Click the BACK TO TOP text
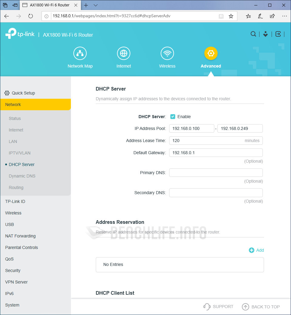291x315 pixels. tap(266, 307)
